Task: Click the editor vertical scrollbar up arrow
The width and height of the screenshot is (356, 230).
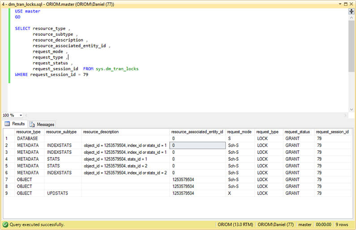Action: pos(352,17)
